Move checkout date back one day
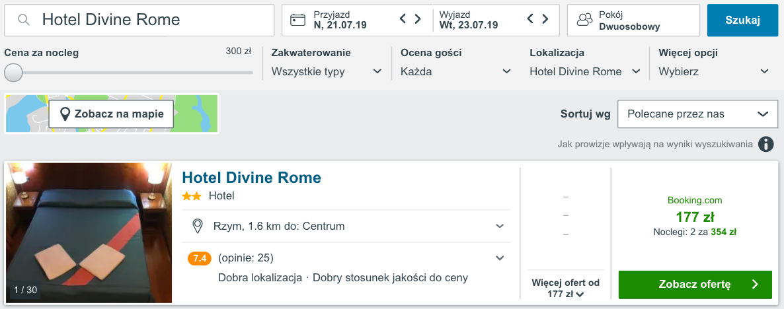 531,19
